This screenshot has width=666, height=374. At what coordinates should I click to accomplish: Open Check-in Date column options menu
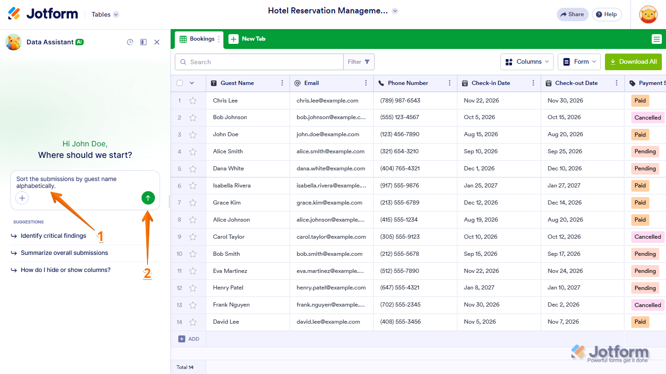click(x=533, y=83)
